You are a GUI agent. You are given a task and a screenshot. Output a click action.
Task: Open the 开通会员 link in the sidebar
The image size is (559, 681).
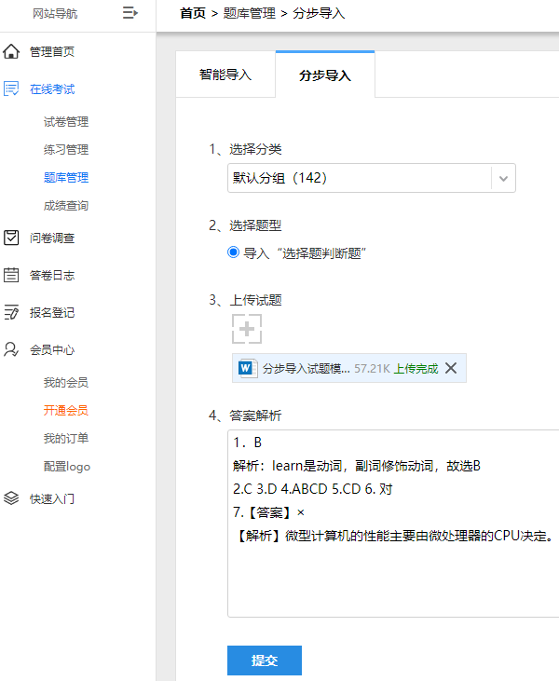coord(66,410)
